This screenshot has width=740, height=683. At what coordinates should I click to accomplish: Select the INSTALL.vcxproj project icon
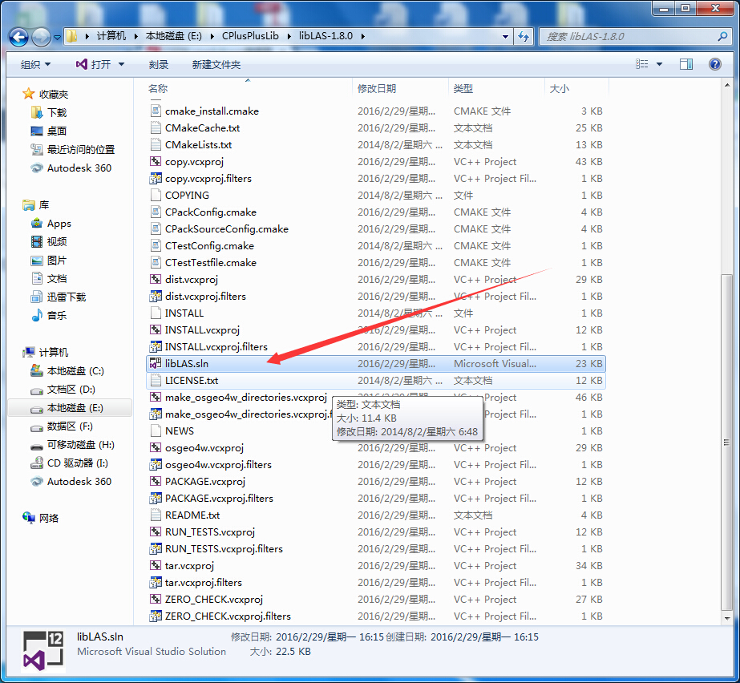click(156, 330)
